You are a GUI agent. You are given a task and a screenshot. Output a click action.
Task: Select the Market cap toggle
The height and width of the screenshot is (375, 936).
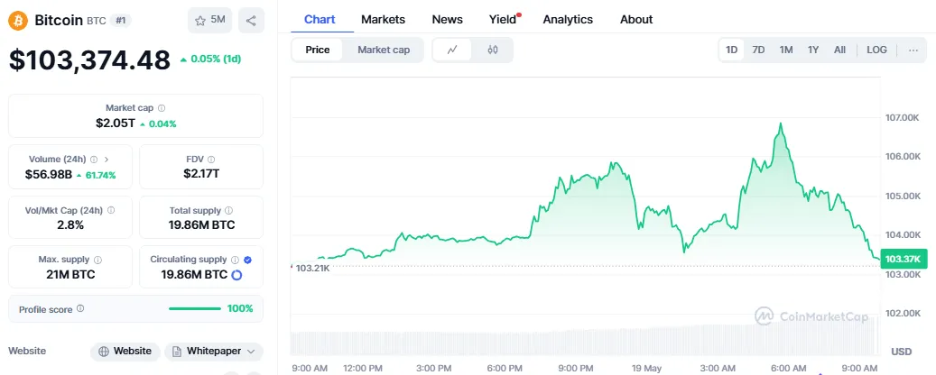384,50
